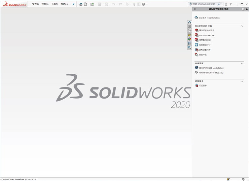
Task: Open Options via the gear icon in toolbar
Action: pyautogui.click(x=143, y=4)
